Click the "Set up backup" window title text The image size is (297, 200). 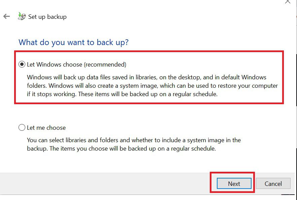point(47,16)
